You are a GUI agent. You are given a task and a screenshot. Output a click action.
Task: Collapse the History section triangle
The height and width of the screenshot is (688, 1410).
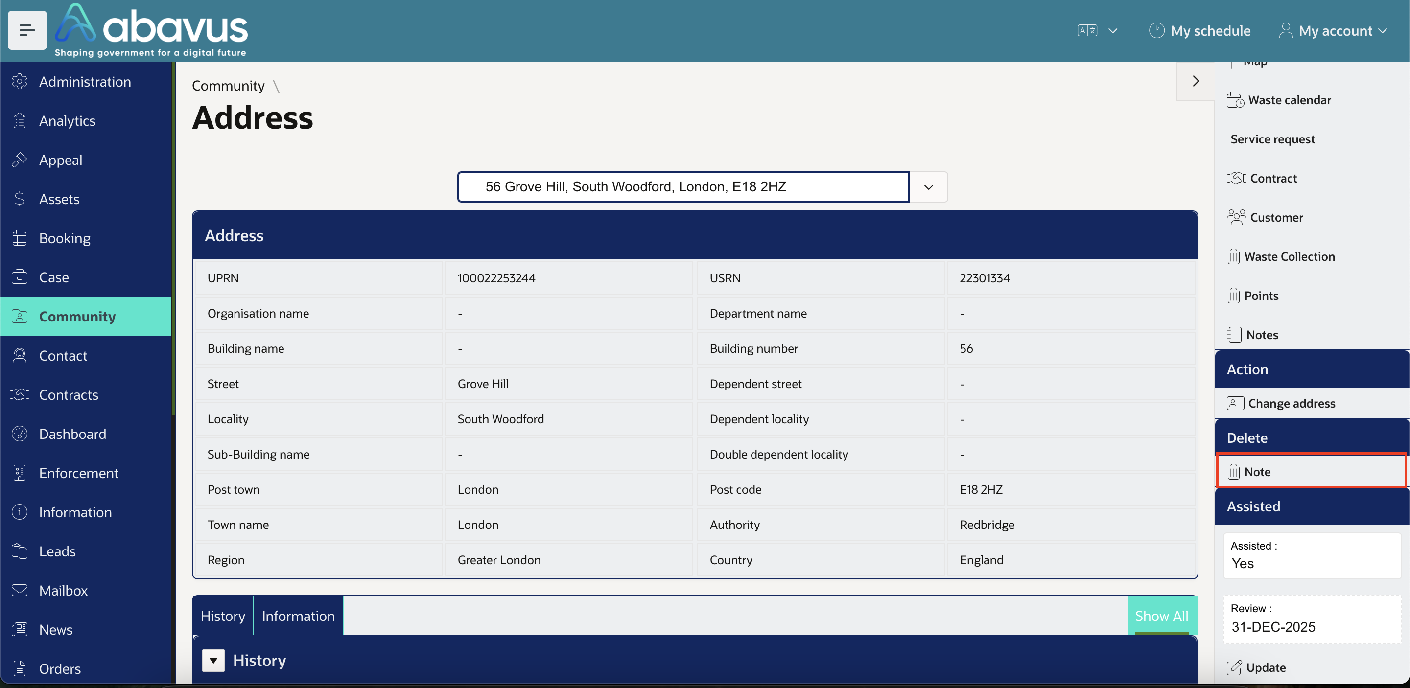213,660
